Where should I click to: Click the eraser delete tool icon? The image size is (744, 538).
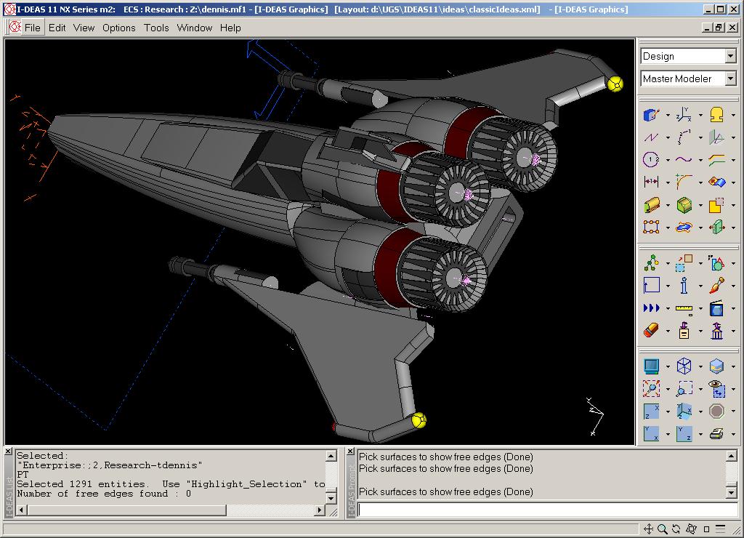pyautogui.click(x=651, y=331)
